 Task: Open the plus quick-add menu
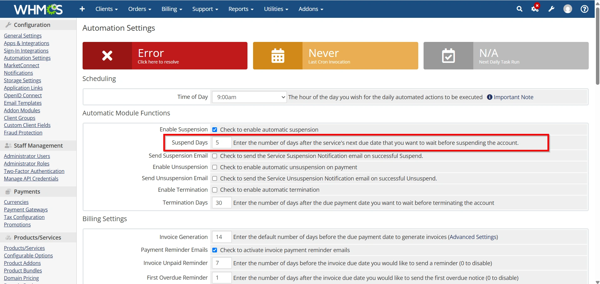click(x=82, y=9)
